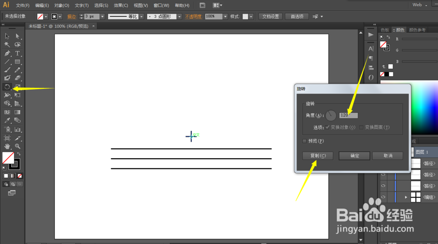Click 确定 in the rotate dialog
This screenshot has height=244, width=438.
[x=354, y=156]
